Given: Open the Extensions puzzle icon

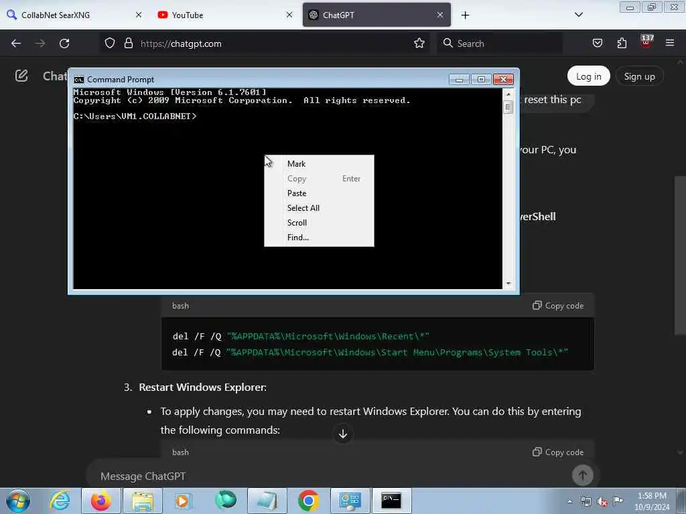Looking at the screenshot, I should pyautogui.click(x=622, y=44).
